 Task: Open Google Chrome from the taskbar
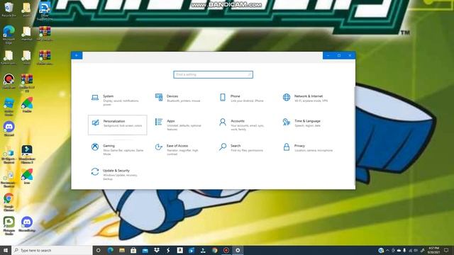tap(214, 250)
